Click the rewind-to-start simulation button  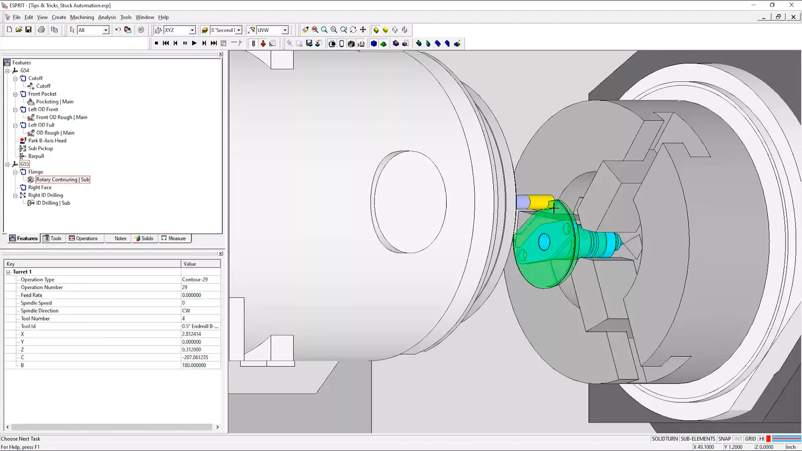coord(166,44)
